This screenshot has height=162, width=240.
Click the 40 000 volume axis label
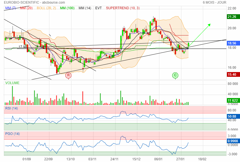tap(233, 94)
